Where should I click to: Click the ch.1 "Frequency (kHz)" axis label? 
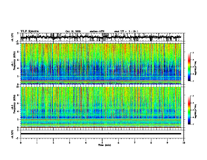pos(15,61)
